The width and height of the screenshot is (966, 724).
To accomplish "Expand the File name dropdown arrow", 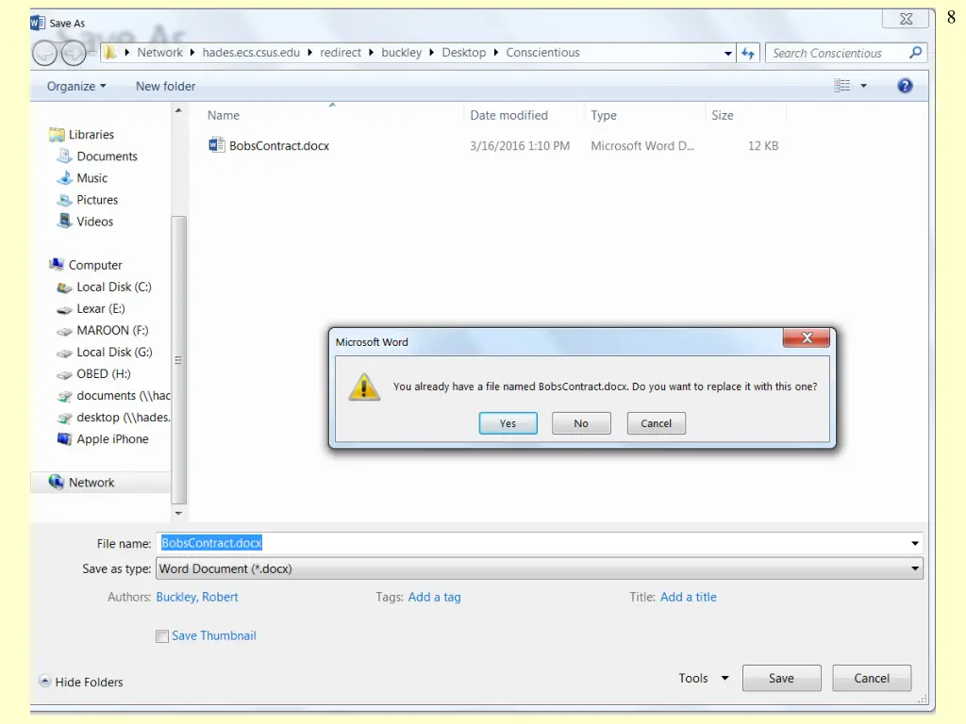I will pos(915,543).
